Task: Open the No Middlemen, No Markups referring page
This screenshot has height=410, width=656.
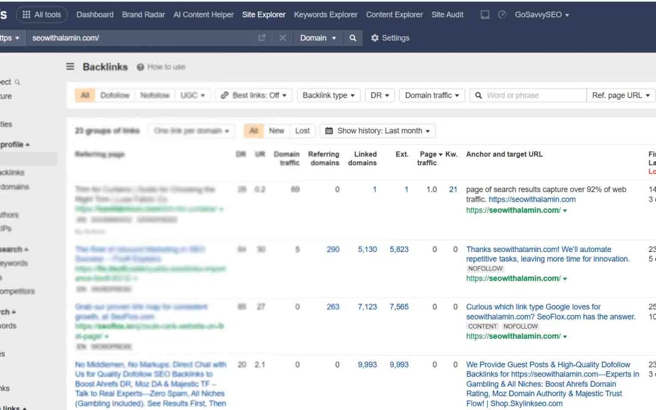Action: [x=151, y=384]
